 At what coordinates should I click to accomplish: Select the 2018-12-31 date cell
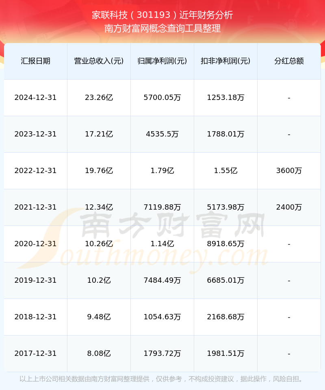[36, 317]
